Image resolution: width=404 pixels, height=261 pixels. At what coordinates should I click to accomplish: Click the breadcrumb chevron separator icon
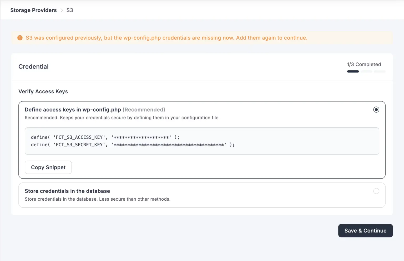pos(62,10)
